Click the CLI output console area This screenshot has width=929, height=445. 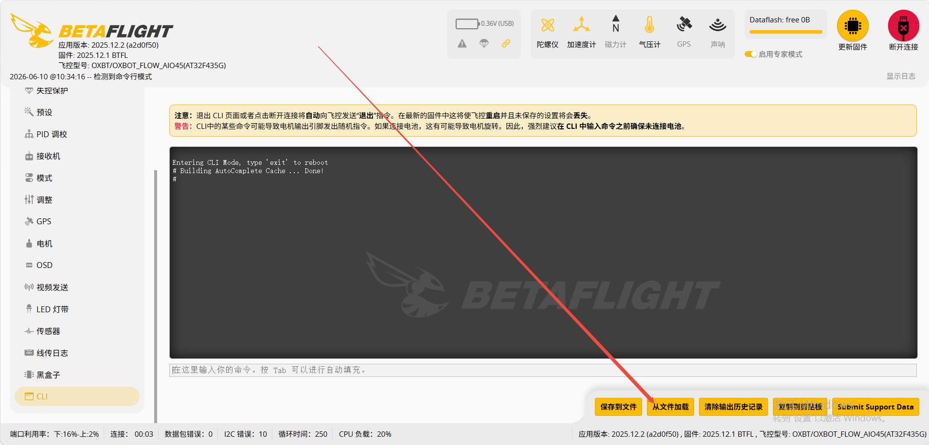pyautogui.click(x=543, y=253)
